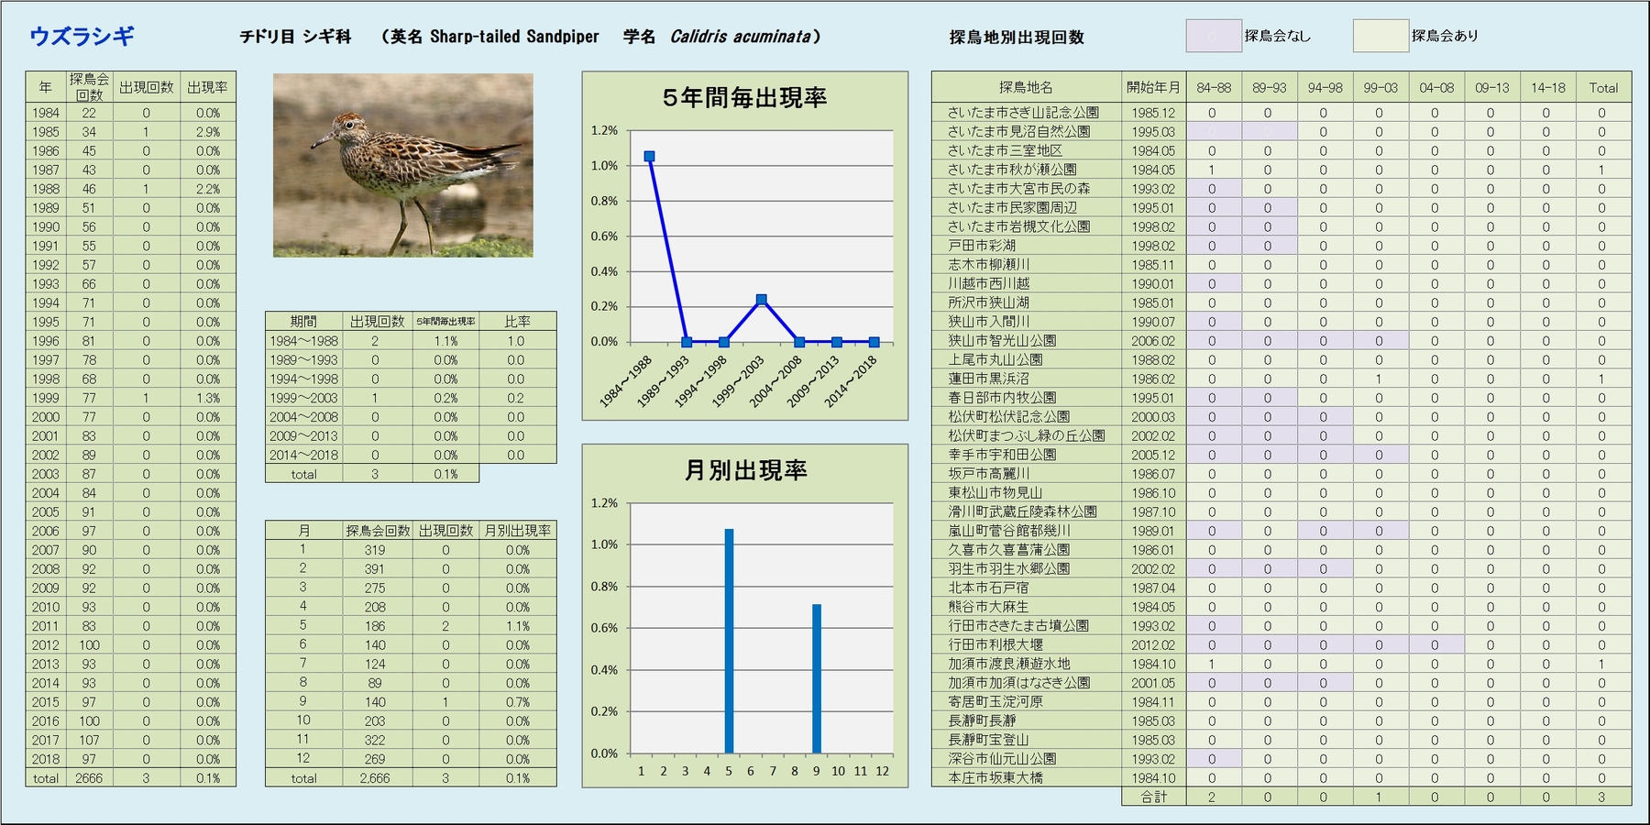This screenshot has width=1650, height=825.
Task: Click the 合計 cell at bottom of location table
Action: coord(1153,797)
